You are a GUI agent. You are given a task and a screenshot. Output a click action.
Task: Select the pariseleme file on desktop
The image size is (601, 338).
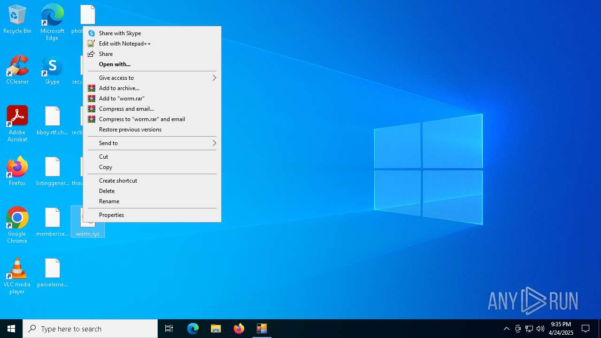tap(52, 273)
